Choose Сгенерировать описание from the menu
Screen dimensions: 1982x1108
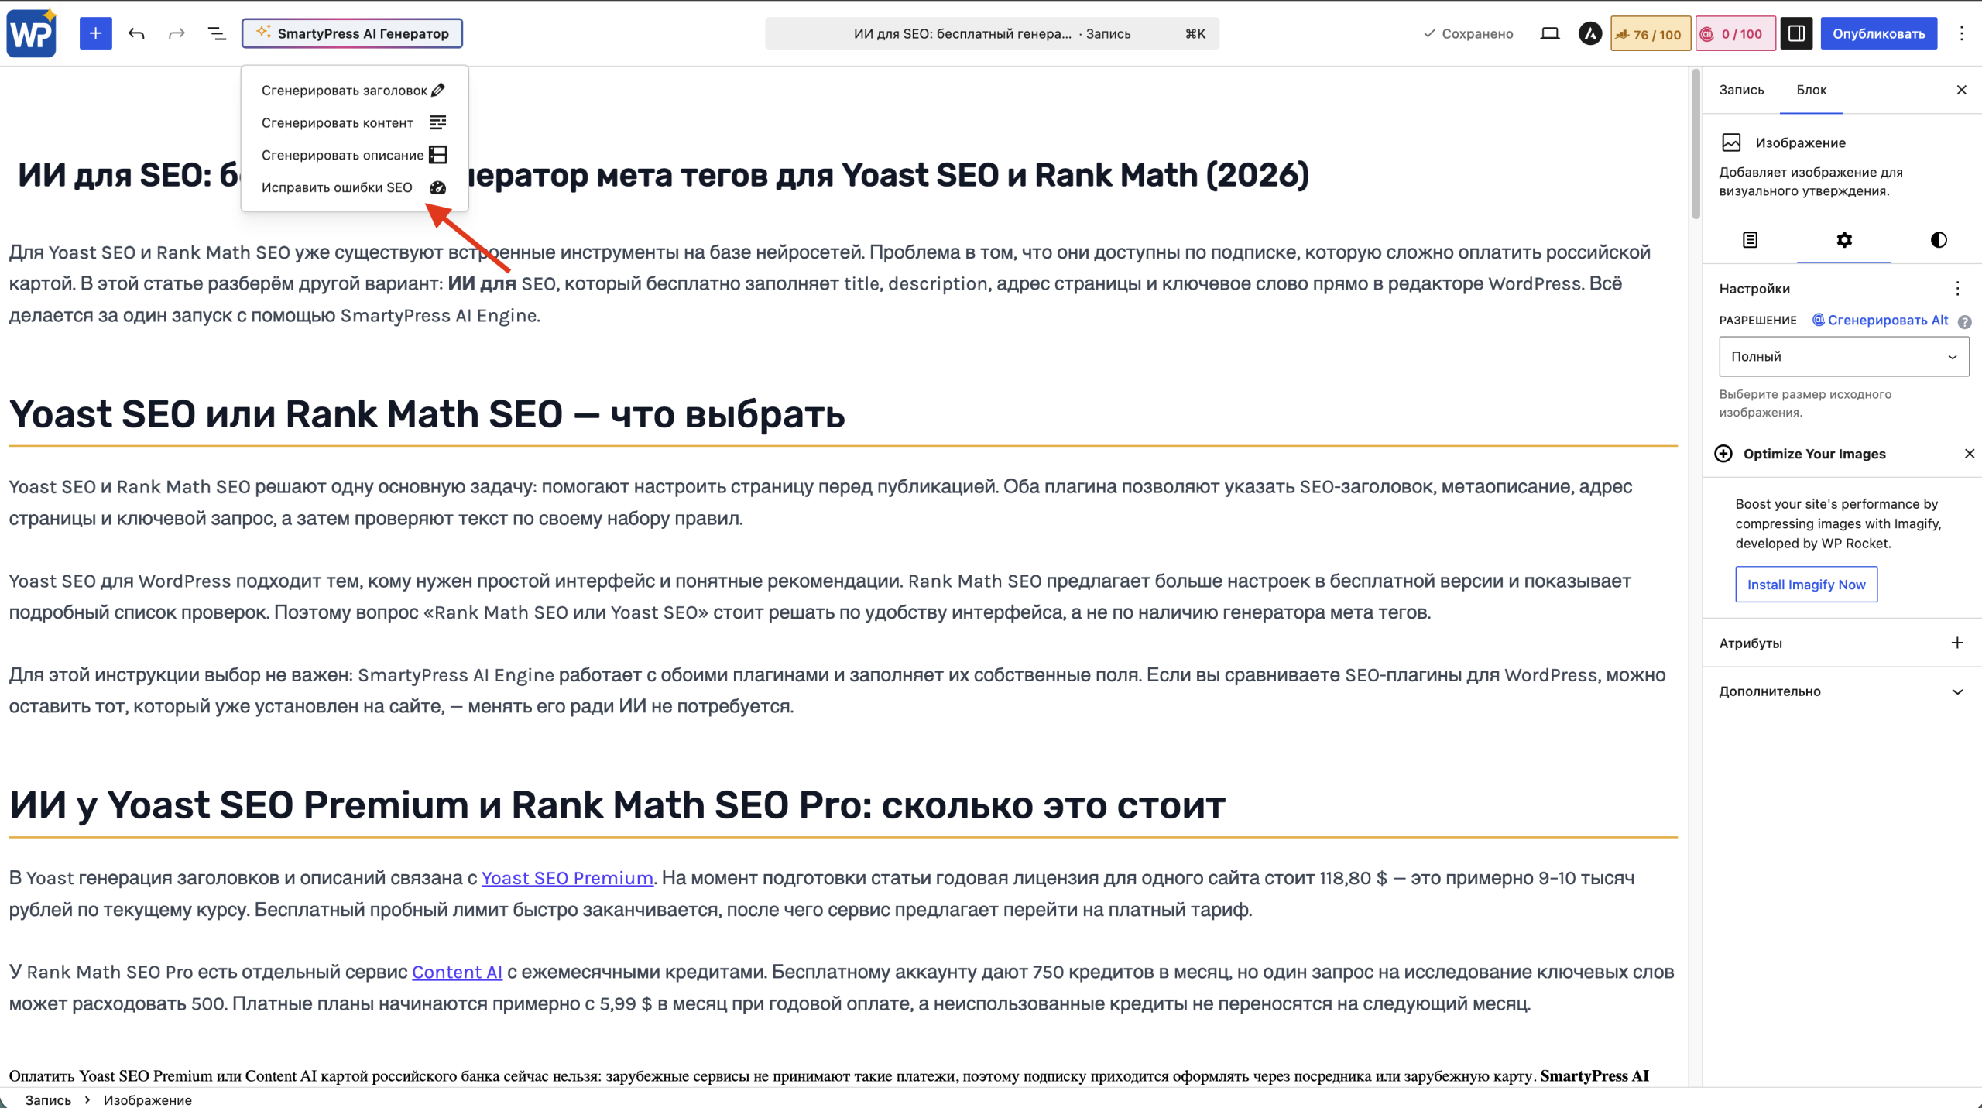354,155
